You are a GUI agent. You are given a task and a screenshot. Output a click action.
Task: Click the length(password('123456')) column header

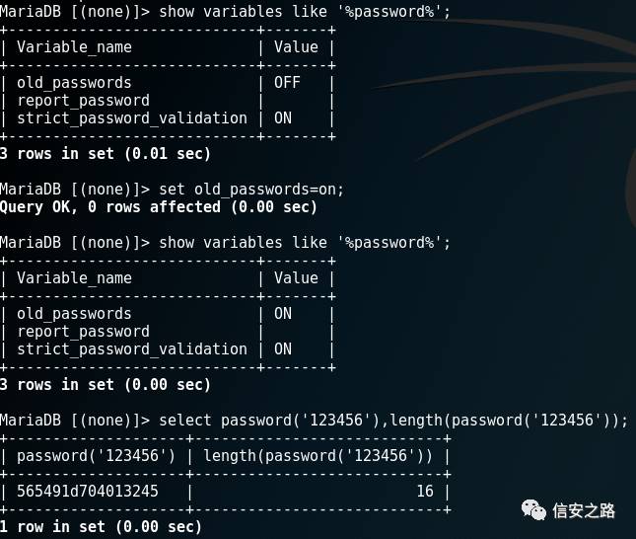318,456
